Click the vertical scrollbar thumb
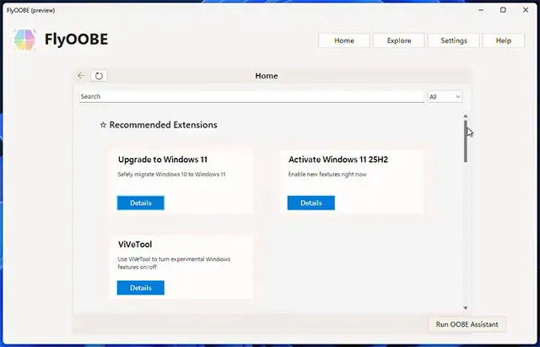This screenshot has height=347, width=540. (x=466, y=141)
